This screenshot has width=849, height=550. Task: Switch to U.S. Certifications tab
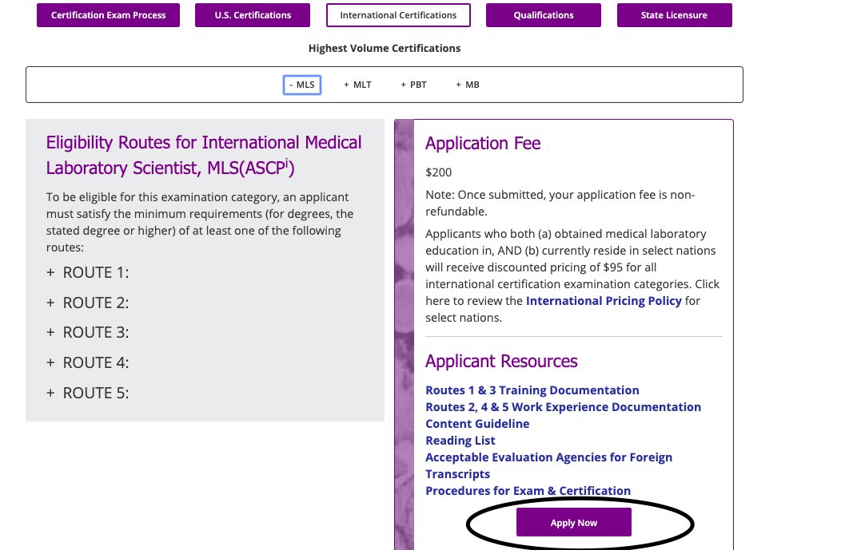253,15
